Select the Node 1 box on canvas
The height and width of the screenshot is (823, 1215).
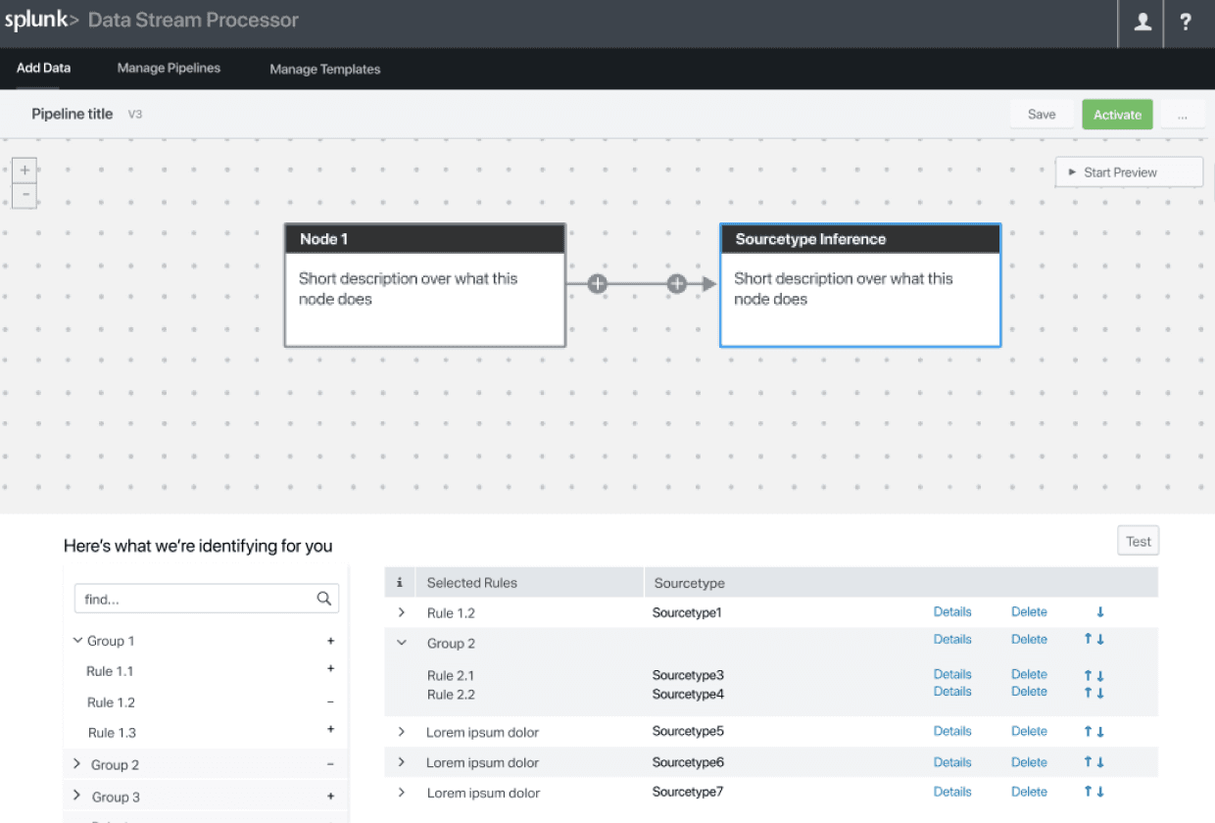click(425, 285)
